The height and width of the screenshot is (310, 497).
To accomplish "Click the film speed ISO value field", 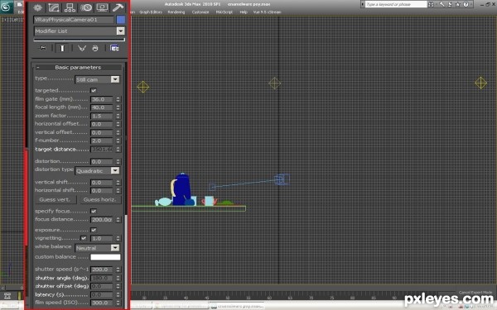I will pyautogui.click(x=102, y=303).
